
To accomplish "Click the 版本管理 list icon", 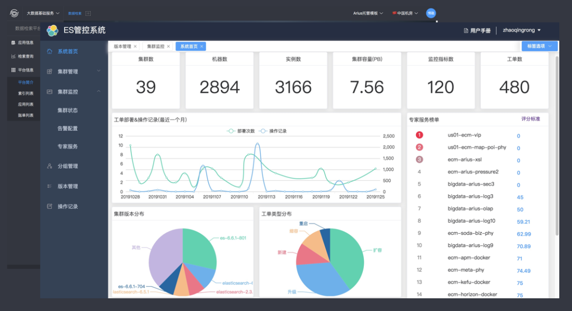I will [x=50, y=186].
